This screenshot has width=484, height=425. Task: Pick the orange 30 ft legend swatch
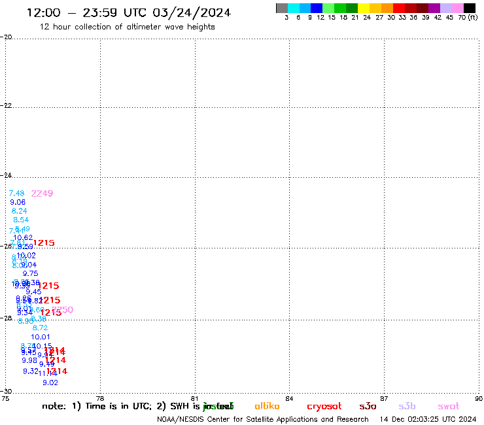pos(387,8)
